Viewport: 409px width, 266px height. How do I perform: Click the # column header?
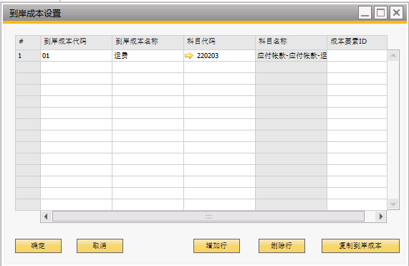tap(28, 42)
